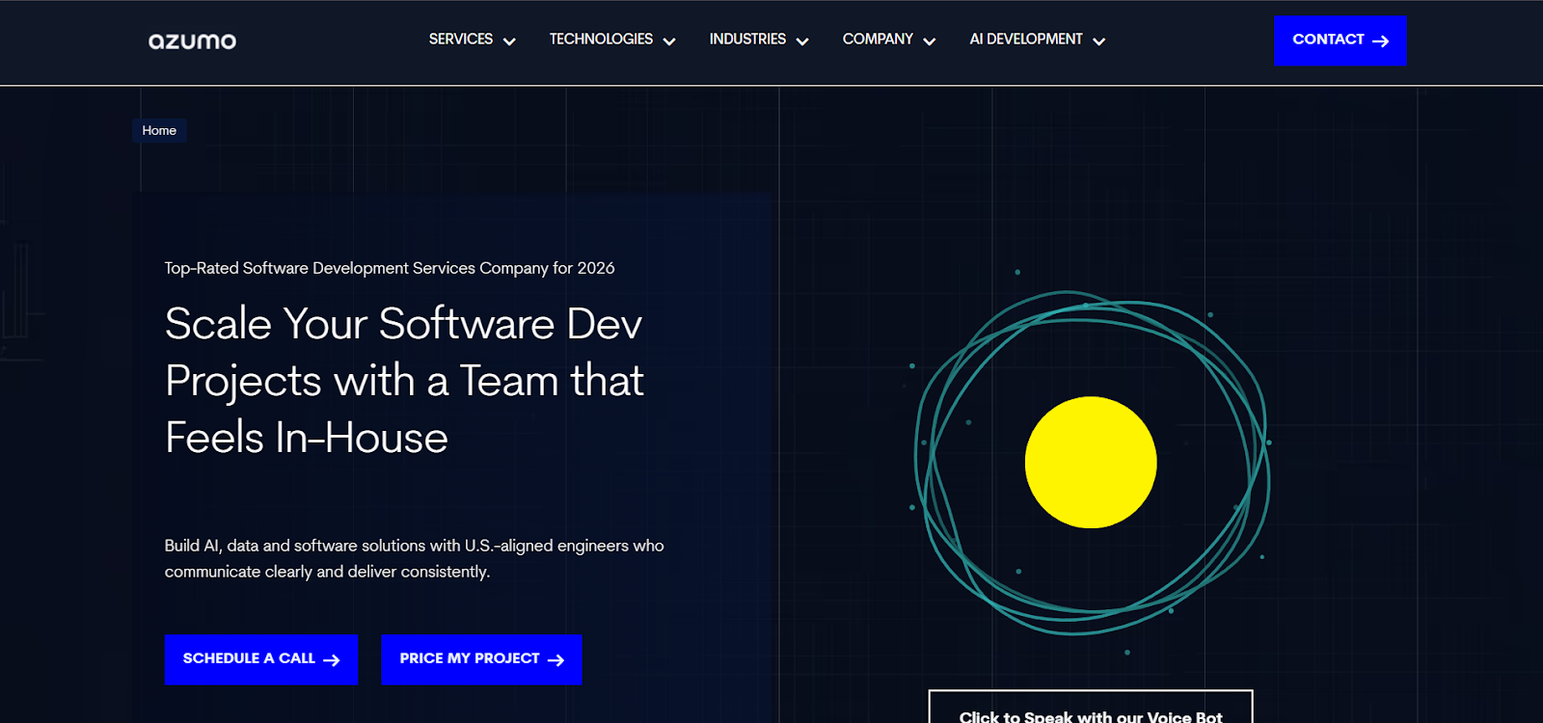Click the arrow icon beside Price My Project
1543x723 pixels.
(x=555, y=660)
